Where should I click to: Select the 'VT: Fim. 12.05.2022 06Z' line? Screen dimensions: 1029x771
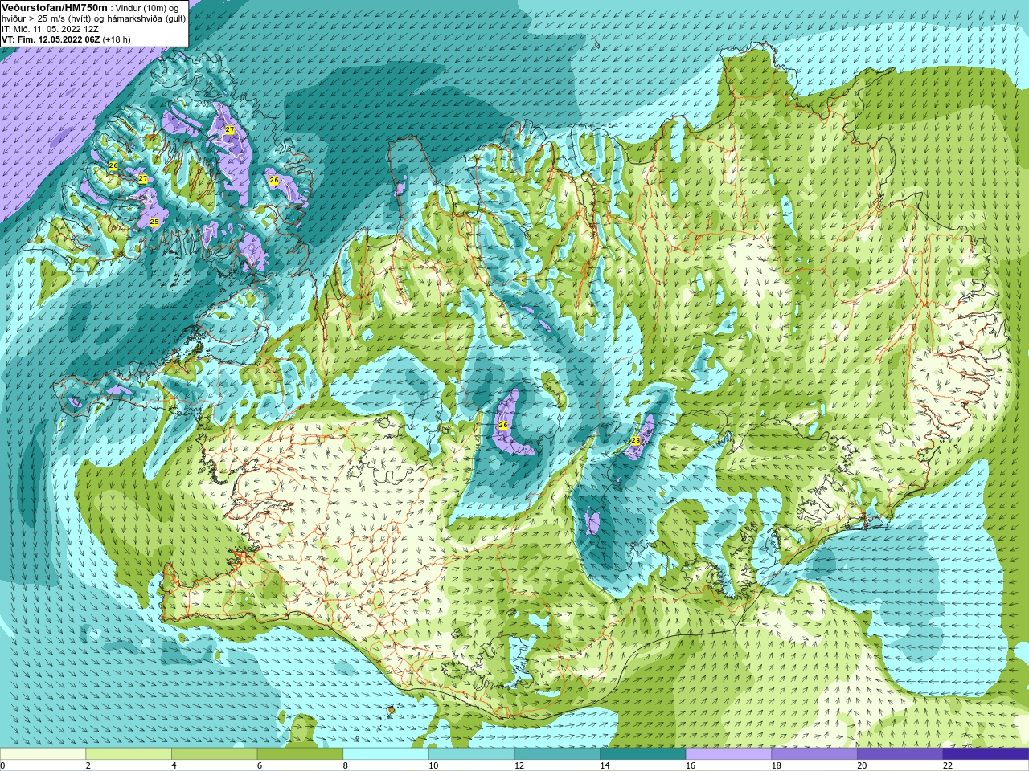click(51, 39)
